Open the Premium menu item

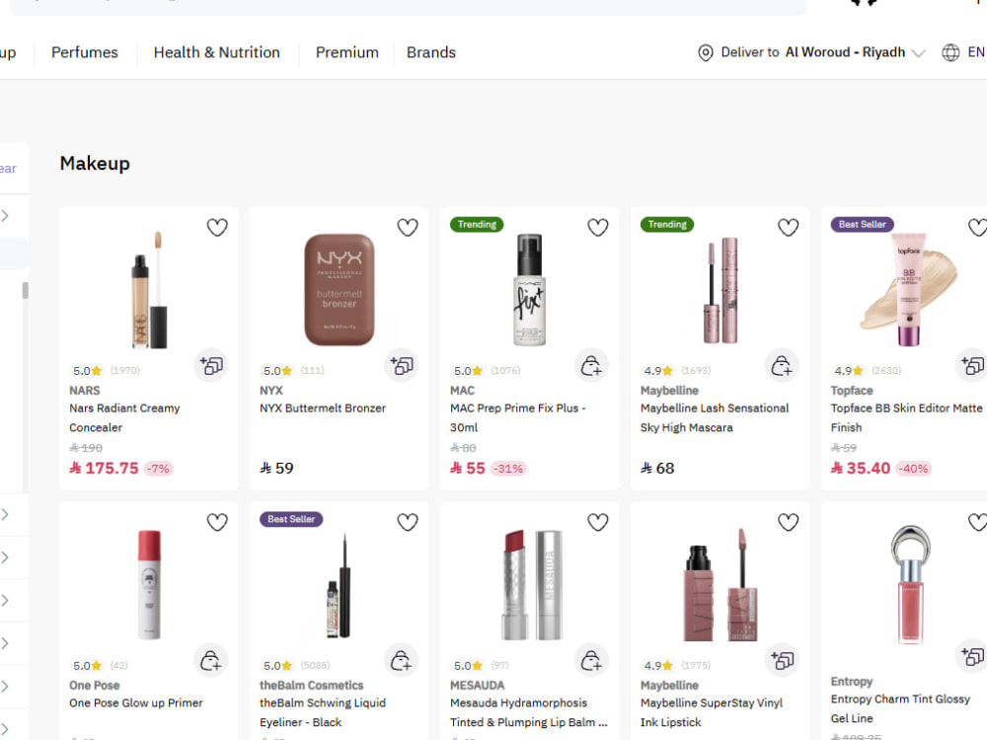[346, 52]
